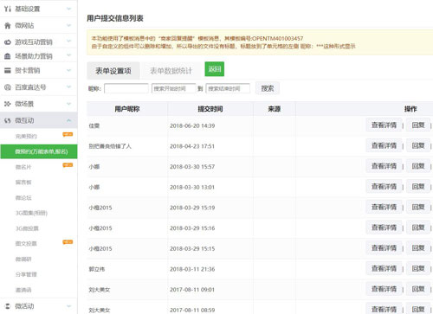Image resolution: width=433 pixels, height=314 pixels.
Task: Expand the 贺卡营销 chevron
Action: (x=68, y=70)
